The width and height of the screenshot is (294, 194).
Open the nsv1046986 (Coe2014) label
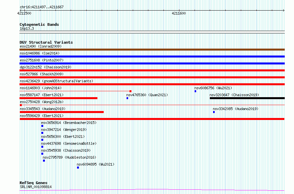(40, 53)
